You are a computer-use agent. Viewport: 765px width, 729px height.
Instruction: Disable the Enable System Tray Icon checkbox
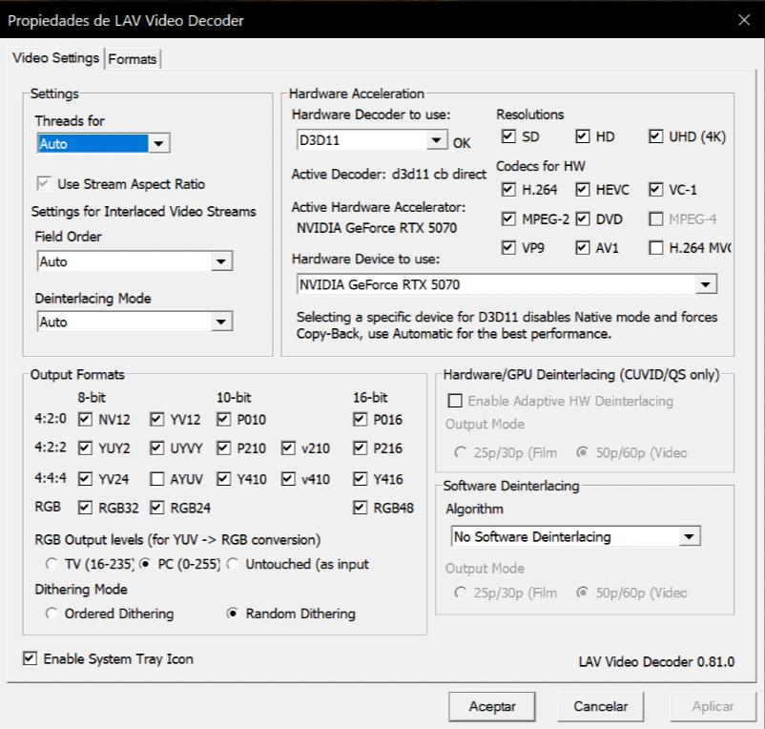(x=31, y=659)
